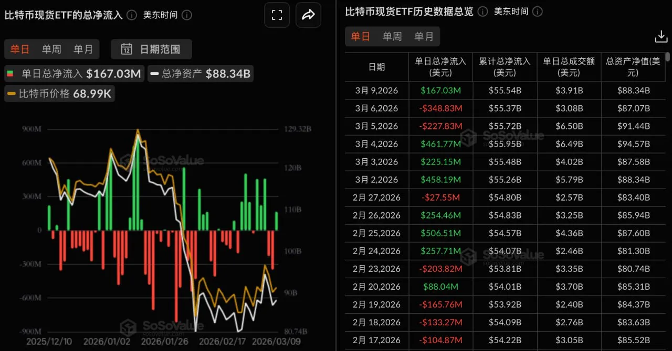This screenshot has height=351, width=672.
Task: Click the $94.57B net asset cell
Action: tap(633, 144)
